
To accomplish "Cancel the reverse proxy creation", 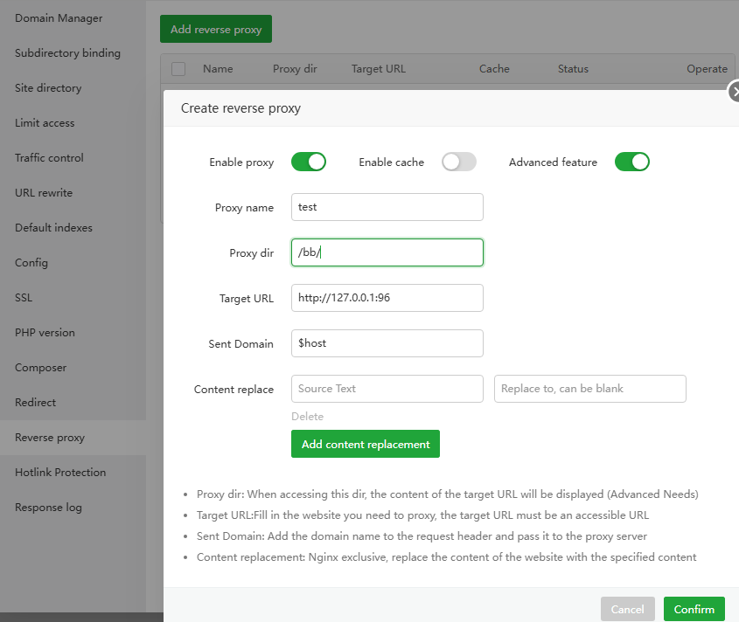I will pos(627,609).
